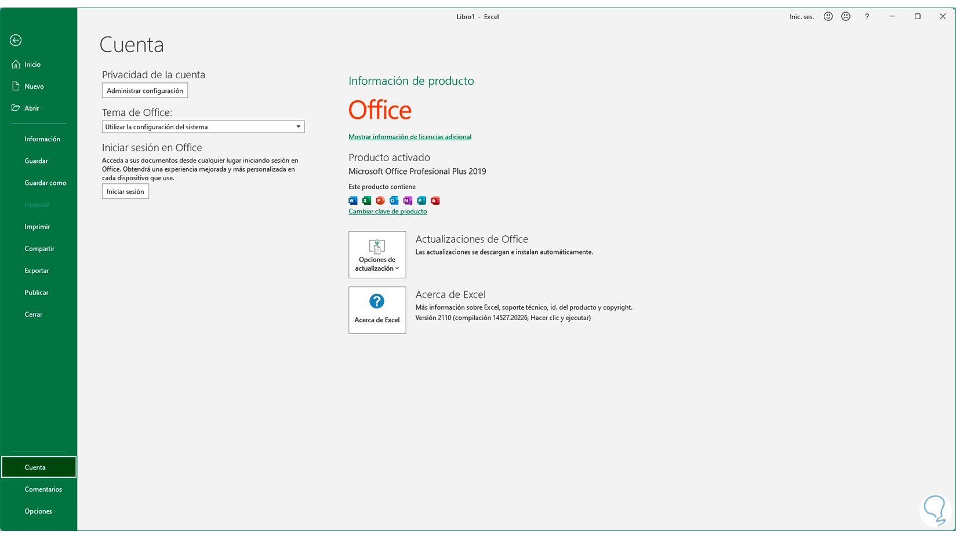Click the open folder icon beside Abrir
This screenshot has width=956, height=538.
pos(16,108)
